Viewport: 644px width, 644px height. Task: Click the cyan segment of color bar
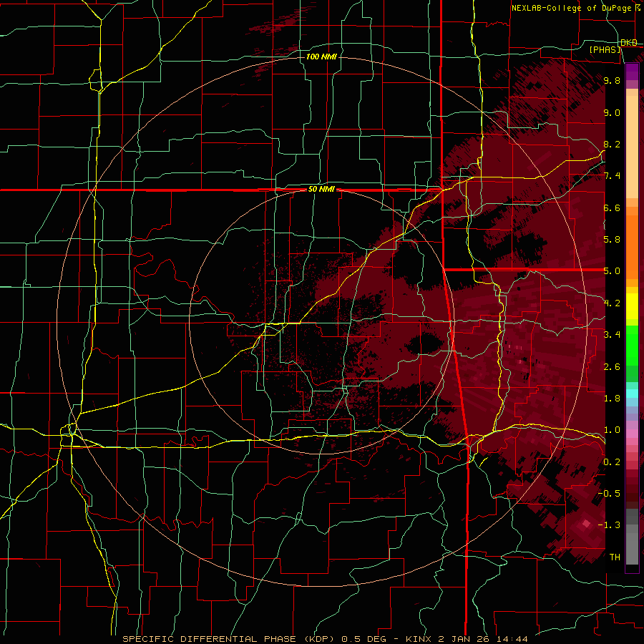(632, 393)
